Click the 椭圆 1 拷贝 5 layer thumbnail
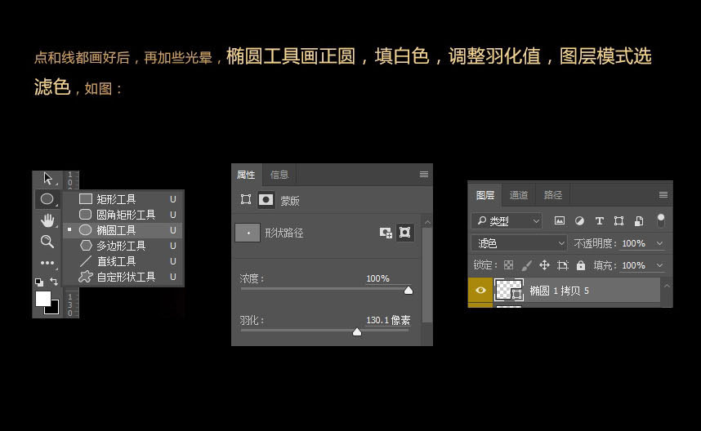The width and height of the screenshot is (701, 431). point(509,291)
